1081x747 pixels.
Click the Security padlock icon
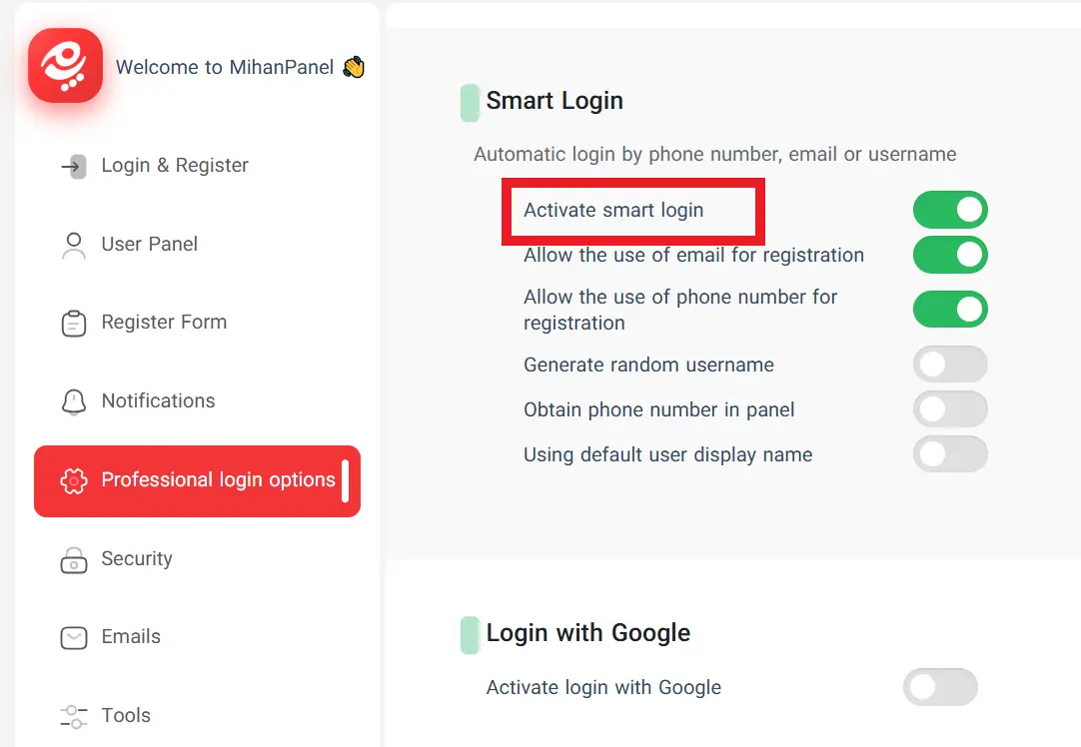[73, 559]
